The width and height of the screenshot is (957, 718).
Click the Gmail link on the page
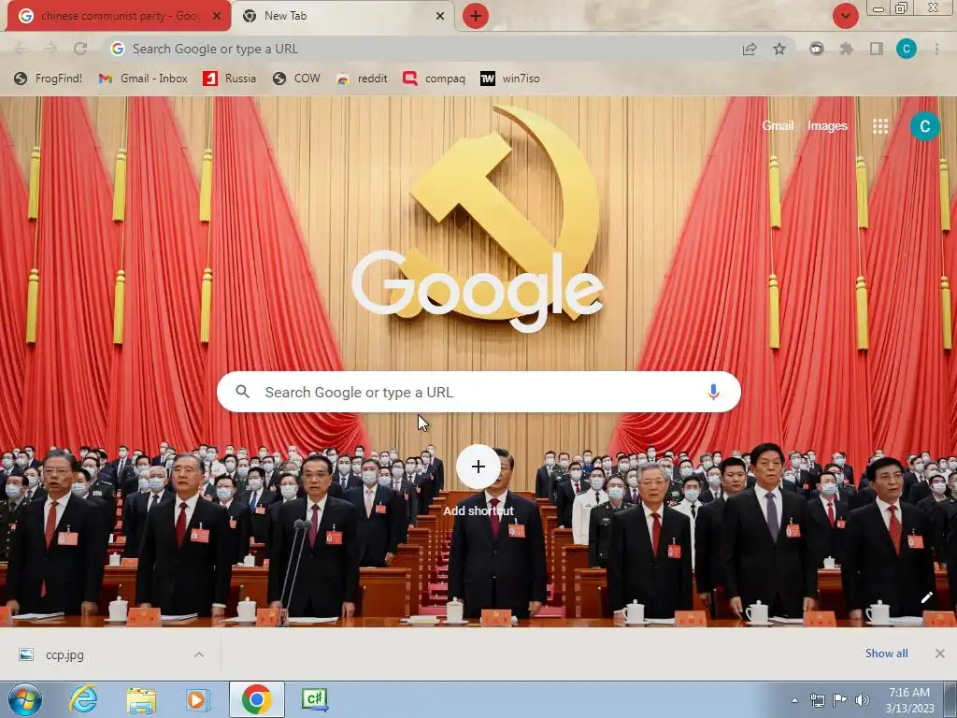778,126
